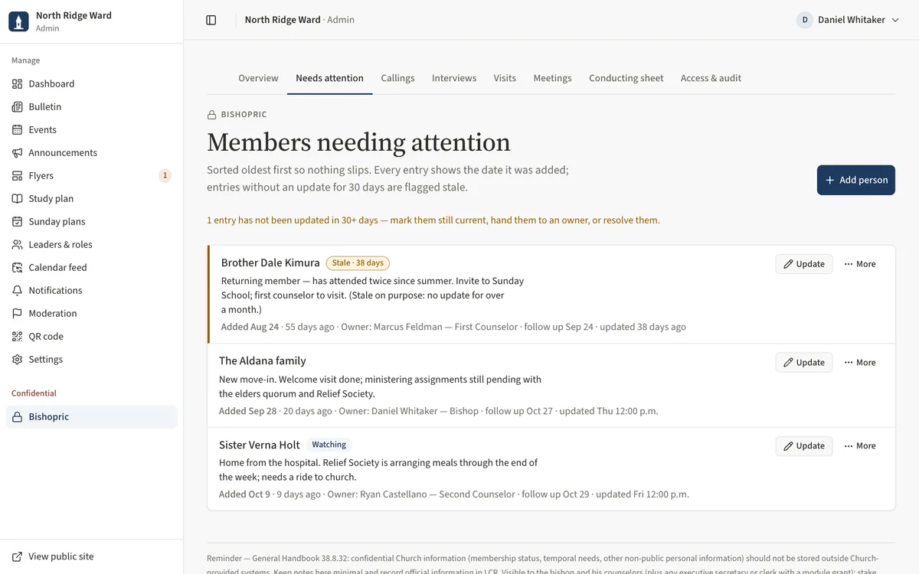Open Notifications from the sidebar

click(x=92, y=290)
